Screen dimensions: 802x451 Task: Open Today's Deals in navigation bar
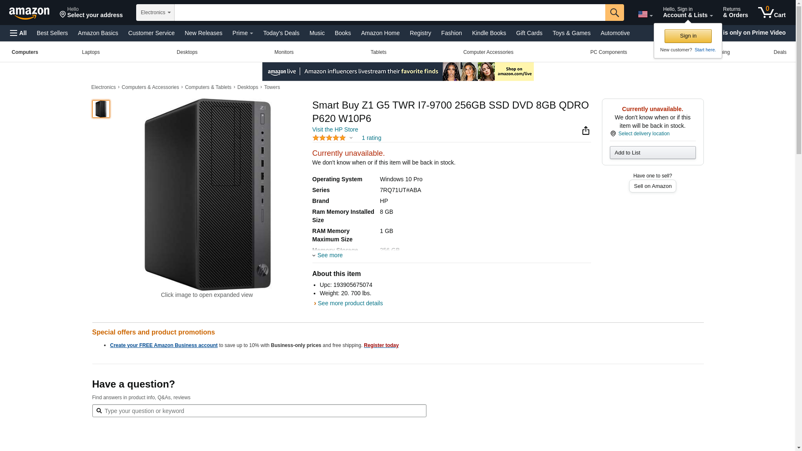(x=281, y=33)
